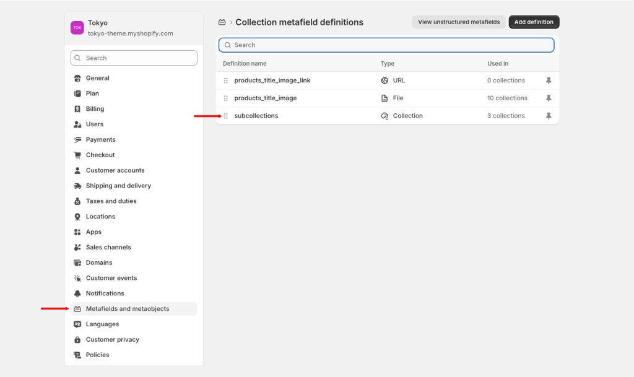Open the Policies settings page
The image size is (634, 377).
tap(134, 355)
